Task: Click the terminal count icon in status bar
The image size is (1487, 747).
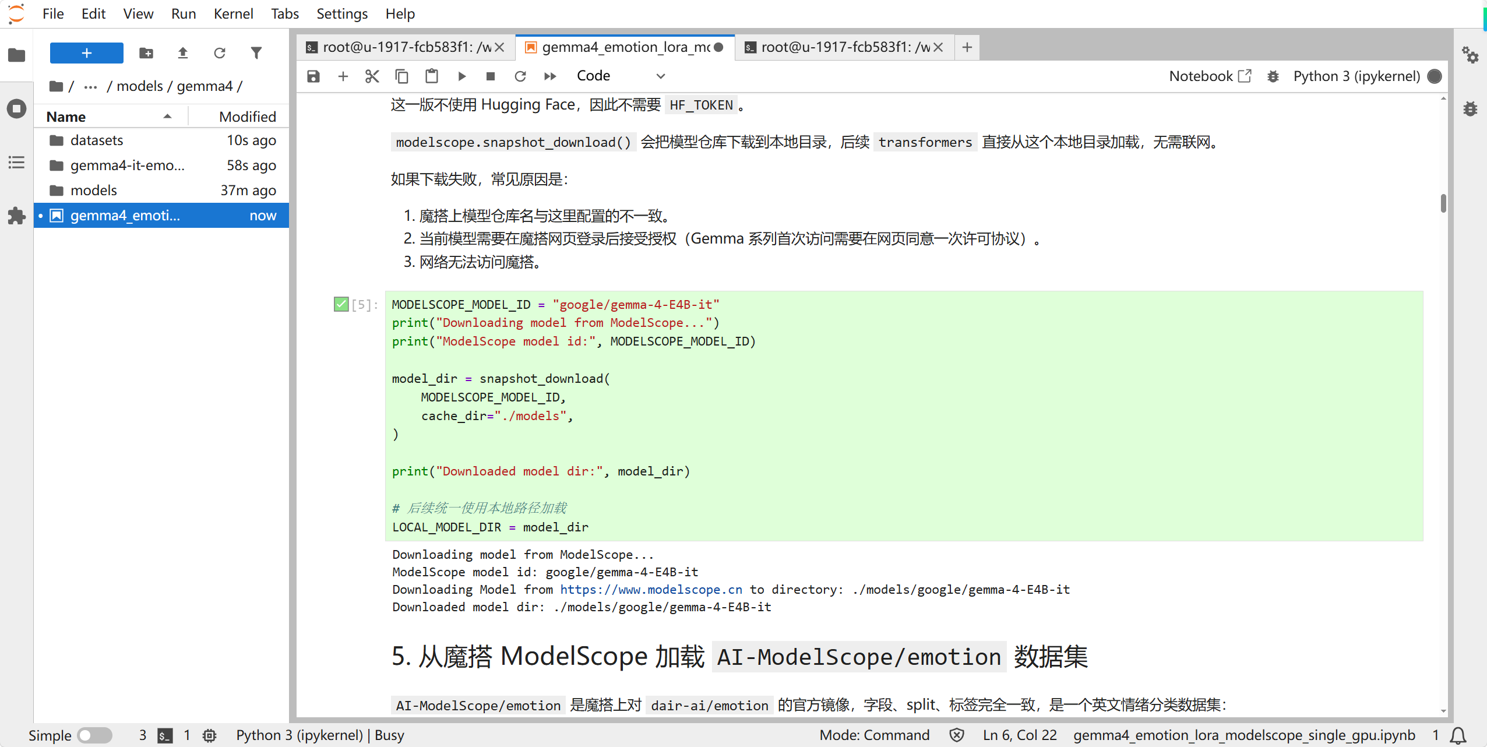Action: click(x=165, y=735)
